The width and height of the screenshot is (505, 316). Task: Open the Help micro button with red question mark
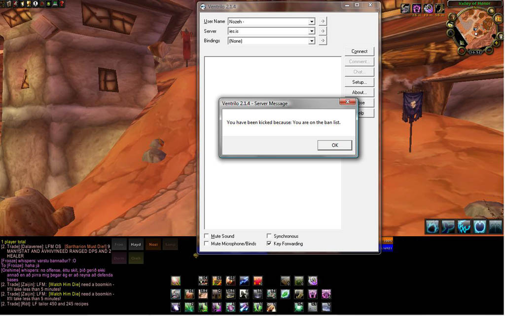[x=62, y=4]
